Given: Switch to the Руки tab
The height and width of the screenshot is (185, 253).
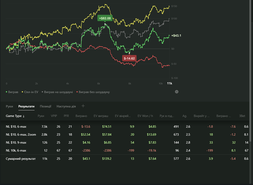Looking at the screenshot, I should click(x=9, y=106).
